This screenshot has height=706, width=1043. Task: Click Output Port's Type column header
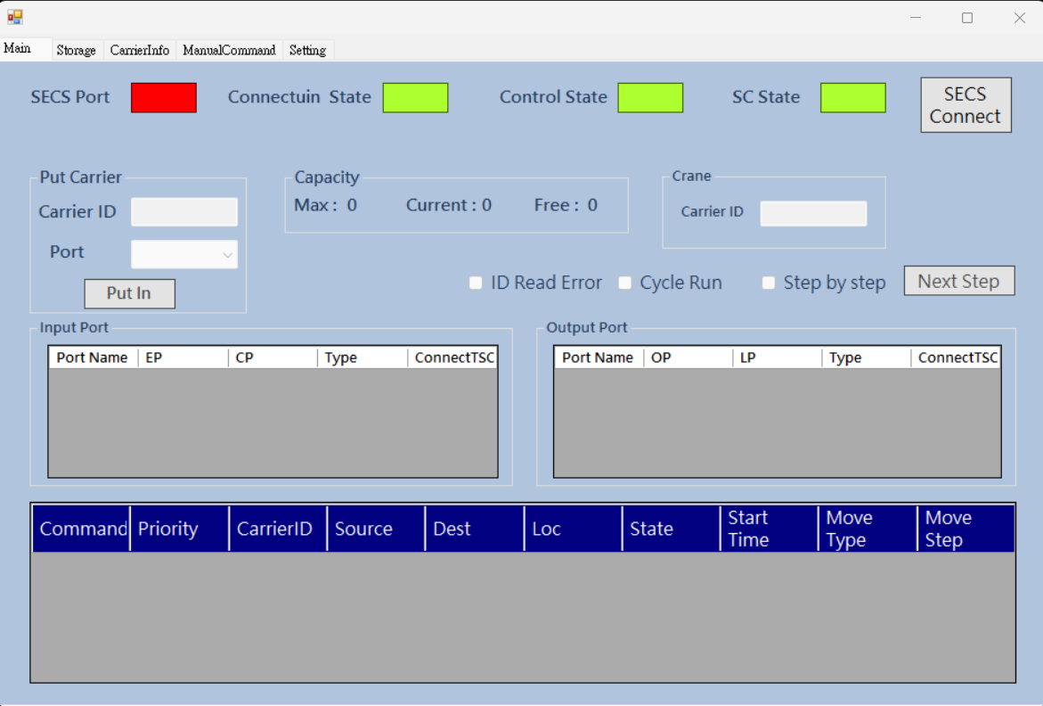point(866,357)
